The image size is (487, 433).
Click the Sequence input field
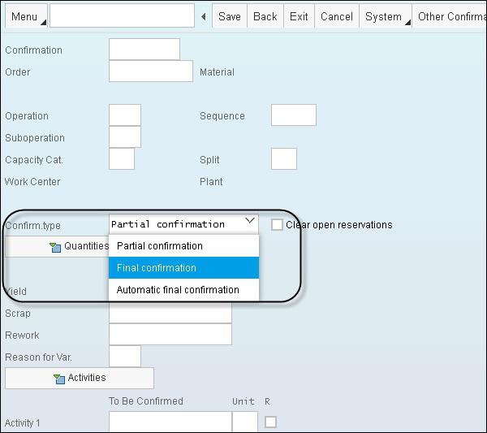coord(294,115)
